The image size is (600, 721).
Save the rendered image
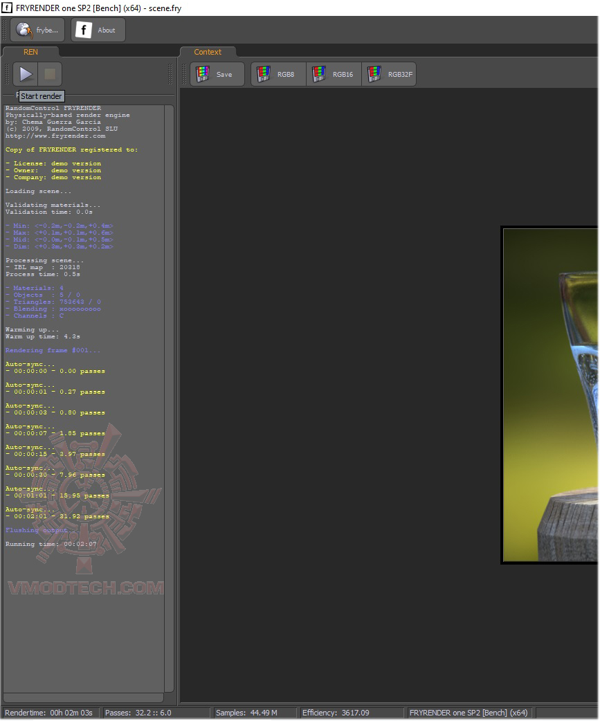click(217, 74)
